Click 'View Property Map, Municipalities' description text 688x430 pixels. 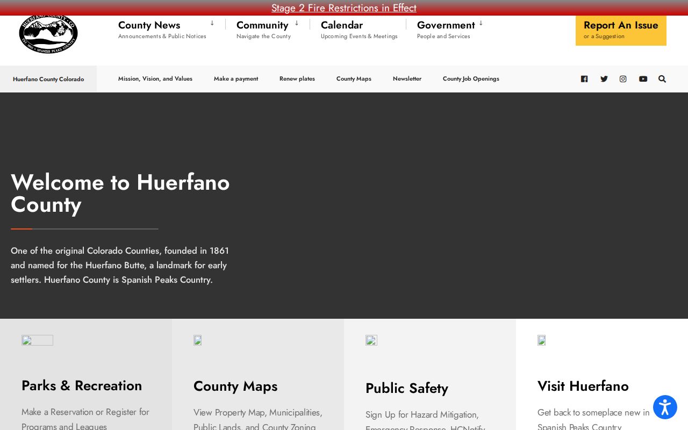tap(258, 420)
